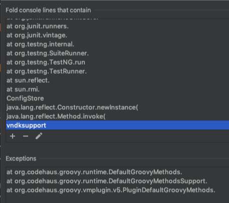The height and width of the screenshot is (203, 229).
Task: Click the 'Fold console lines that contain' heading
Action: coord(48,10)
